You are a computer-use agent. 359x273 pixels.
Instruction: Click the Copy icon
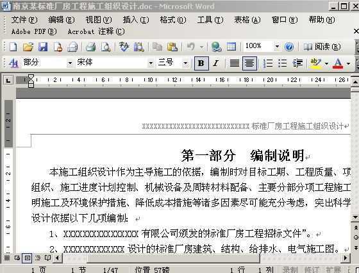(x=158, y=47)
